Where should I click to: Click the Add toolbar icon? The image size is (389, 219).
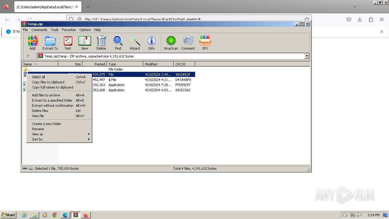pyautogui.click(x=33, y=43)
